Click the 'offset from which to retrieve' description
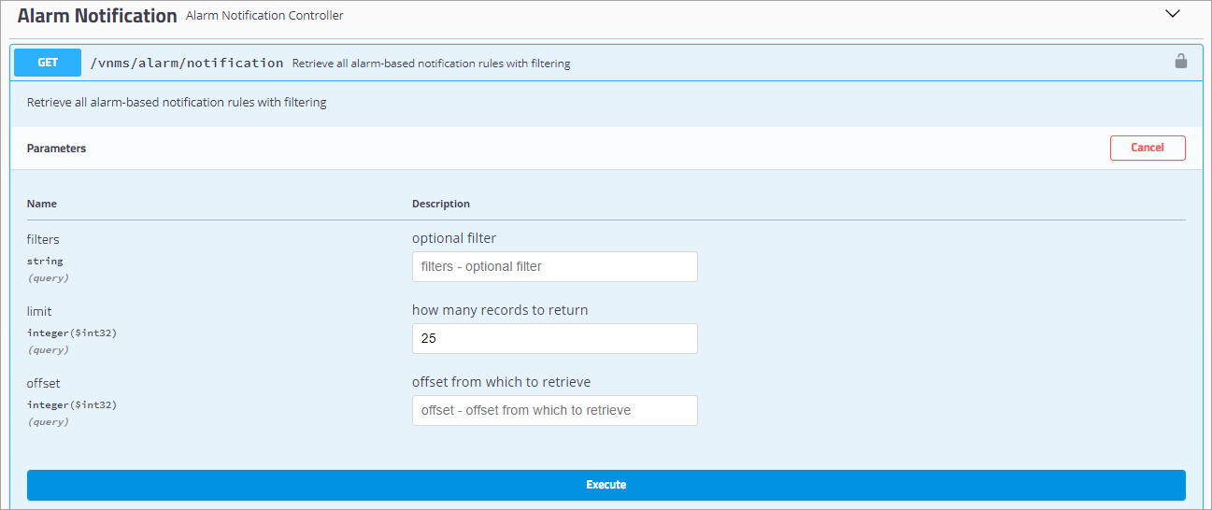The width and height of the screenshot is (1212, 510). pyautogui.click(x=501, y=382)
